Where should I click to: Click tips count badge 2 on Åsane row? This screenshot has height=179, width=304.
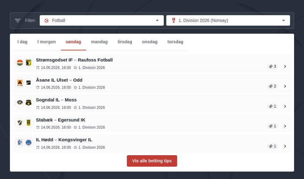click(272, 86)
